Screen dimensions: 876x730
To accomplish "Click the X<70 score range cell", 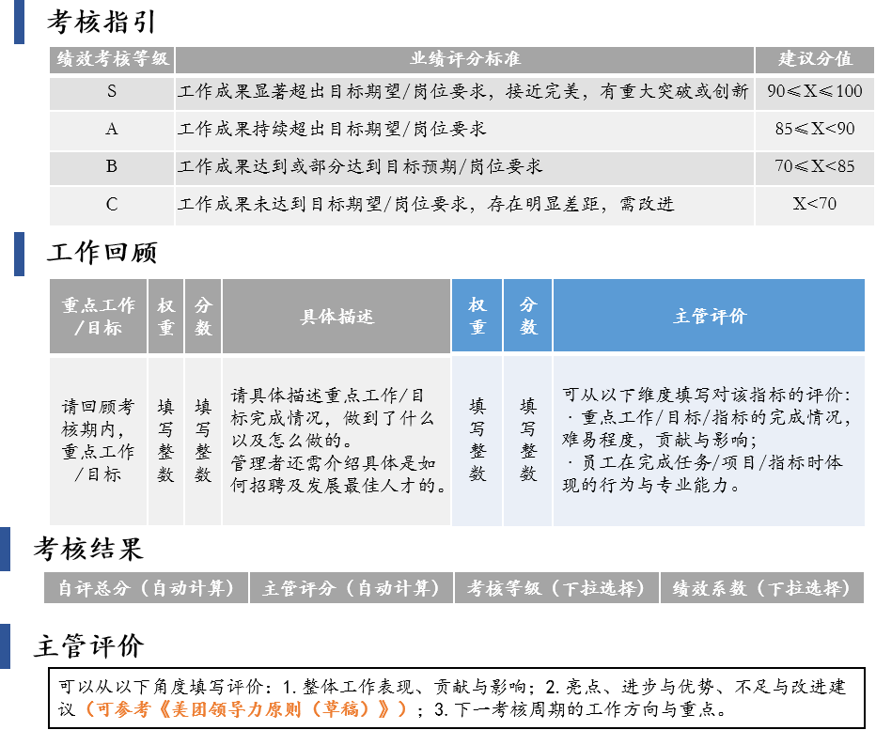I will 814,204.
